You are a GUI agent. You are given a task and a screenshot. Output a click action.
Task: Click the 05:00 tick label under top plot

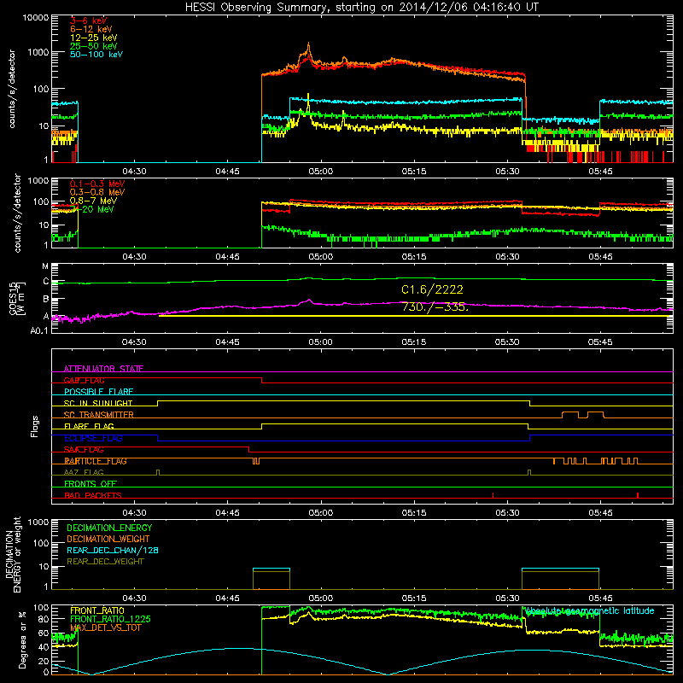321,172
